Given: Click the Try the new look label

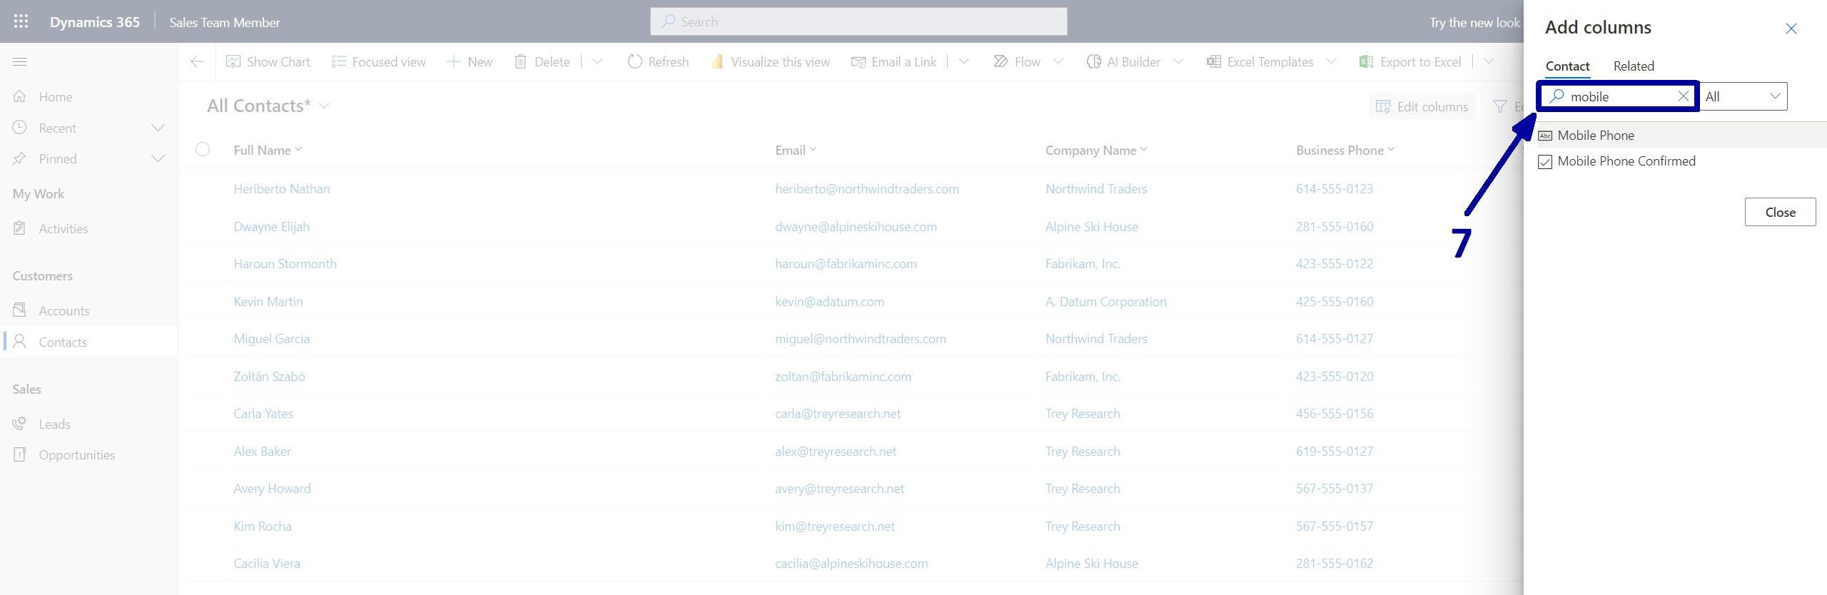Looking at the screenshot, I should pyautogui.click(x=1474, y=22).
